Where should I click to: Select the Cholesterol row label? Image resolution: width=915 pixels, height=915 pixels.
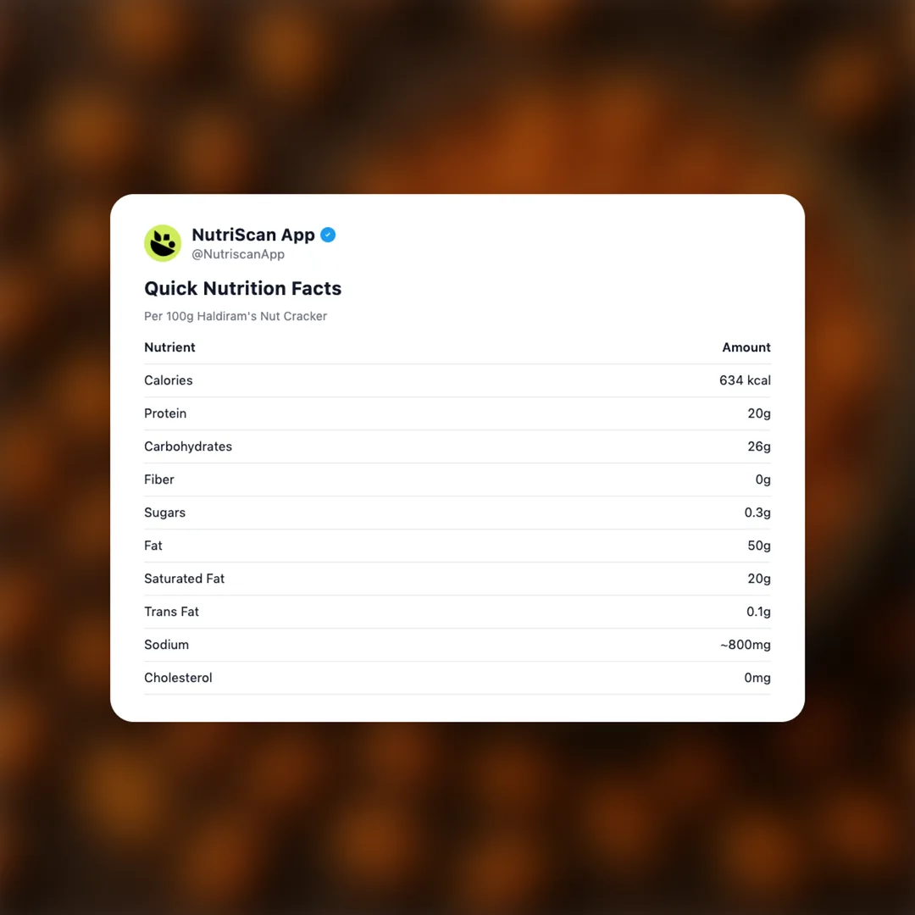(x=178, y=678)
